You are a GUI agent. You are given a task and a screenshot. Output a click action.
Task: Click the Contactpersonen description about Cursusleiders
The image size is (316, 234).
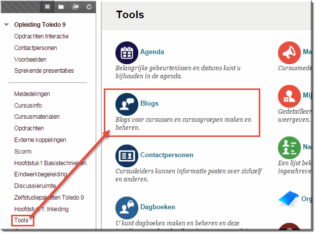188,175
